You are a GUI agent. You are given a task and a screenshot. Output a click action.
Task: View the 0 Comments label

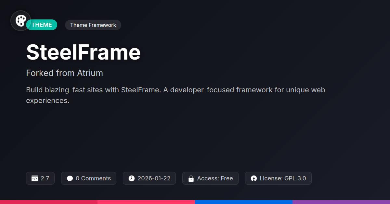[93, 178]
